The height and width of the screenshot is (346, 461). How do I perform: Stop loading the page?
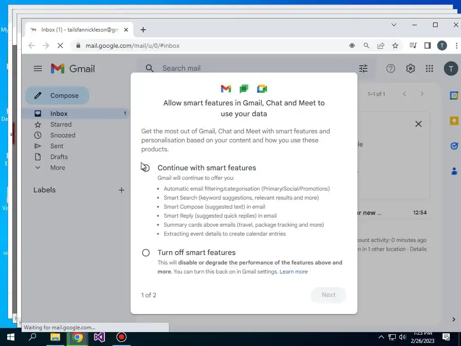click(60, 46)
